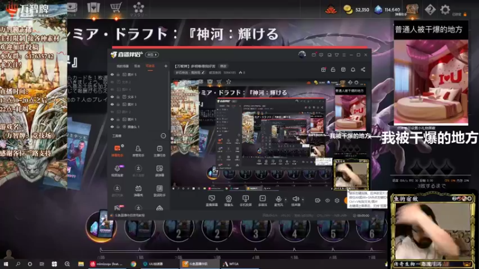Edit the stream category tag with pencil
479x269 pixels.
190,72
